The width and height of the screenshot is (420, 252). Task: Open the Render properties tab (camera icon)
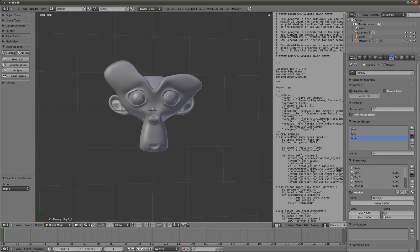tap(360, 57)
